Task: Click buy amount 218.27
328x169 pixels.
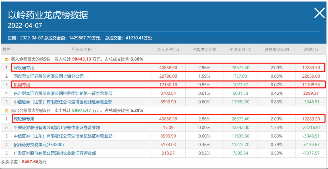Action: click(x=168, y=153)
